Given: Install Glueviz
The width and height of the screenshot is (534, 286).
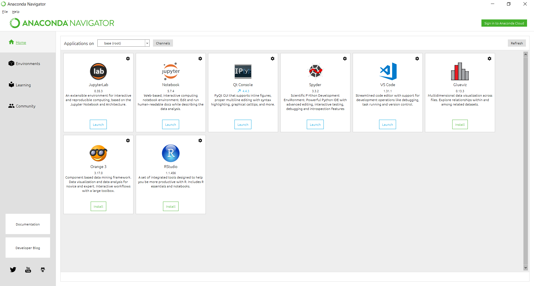Looking at the screenshot, I should 460,124.
